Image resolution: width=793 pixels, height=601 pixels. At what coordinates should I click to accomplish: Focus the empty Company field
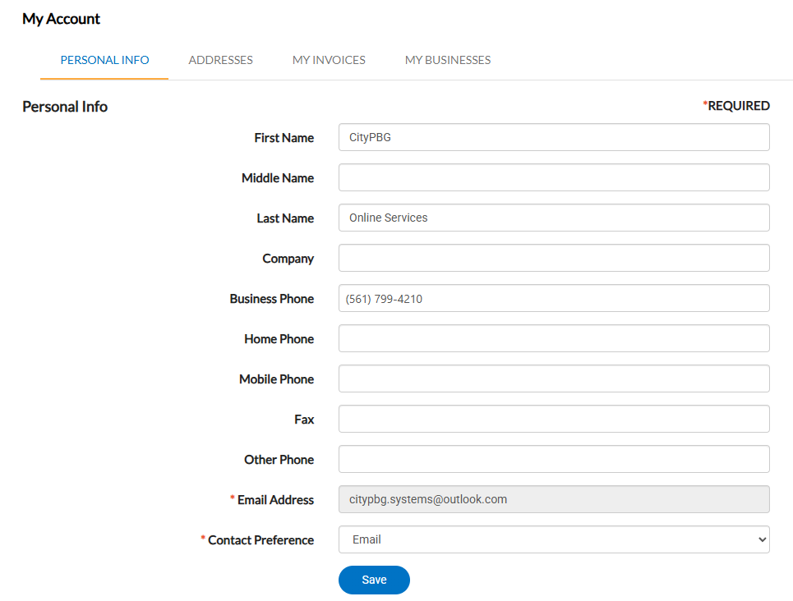554,258
